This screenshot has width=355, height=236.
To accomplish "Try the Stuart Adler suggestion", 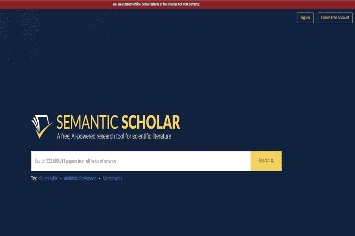I will point(49,179).
